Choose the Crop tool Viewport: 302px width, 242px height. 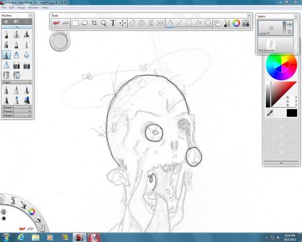tap(94, 23)
